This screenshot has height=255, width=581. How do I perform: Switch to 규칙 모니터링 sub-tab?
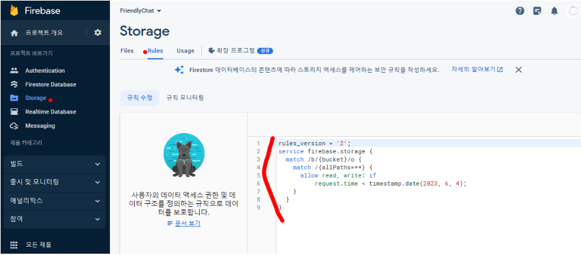(x=185, y=98)
